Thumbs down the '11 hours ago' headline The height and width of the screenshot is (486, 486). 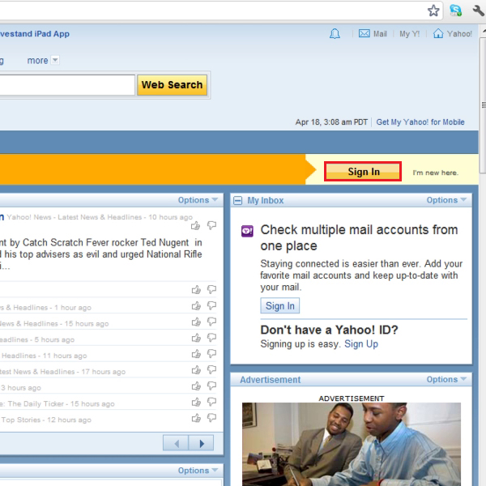[x=211, y=354]
